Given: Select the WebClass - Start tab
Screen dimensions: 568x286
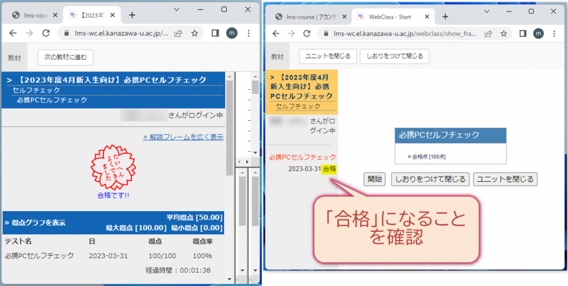Looking at the screenshot, I should pyautogui.click(x=394, y=17).
